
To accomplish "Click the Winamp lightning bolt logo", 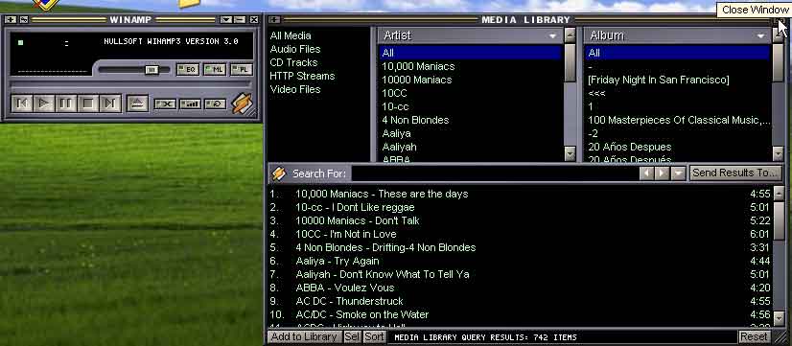I will pyautogui.click(x=242, y=104).
